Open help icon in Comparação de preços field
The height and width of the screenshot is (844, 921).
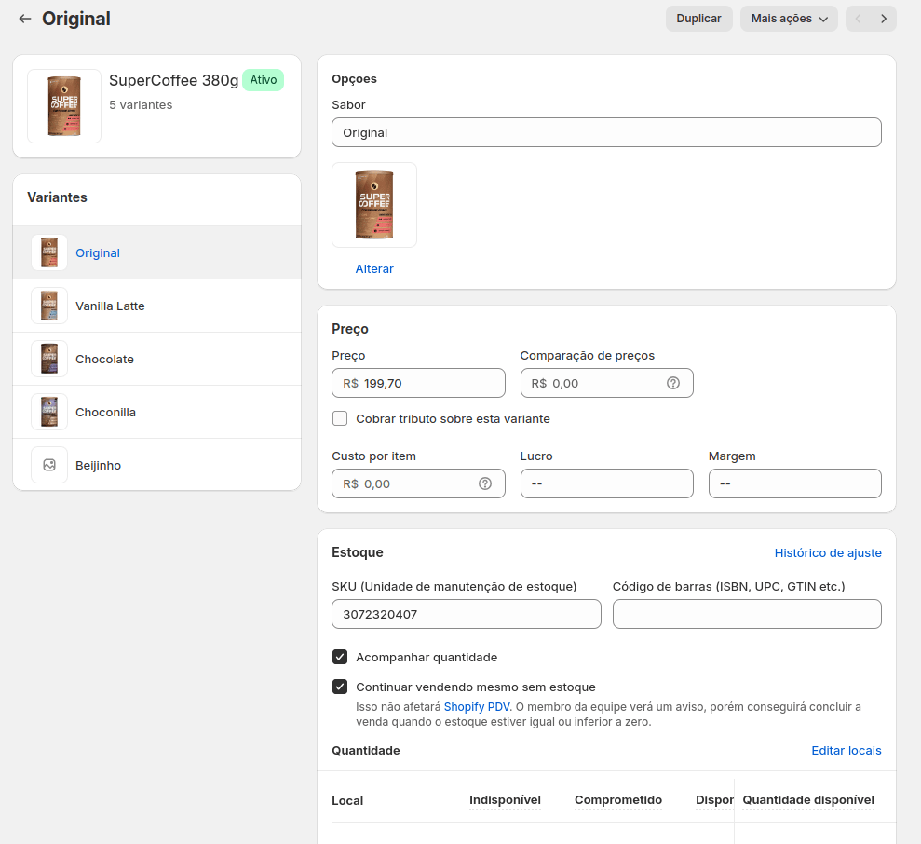(673, 383)
